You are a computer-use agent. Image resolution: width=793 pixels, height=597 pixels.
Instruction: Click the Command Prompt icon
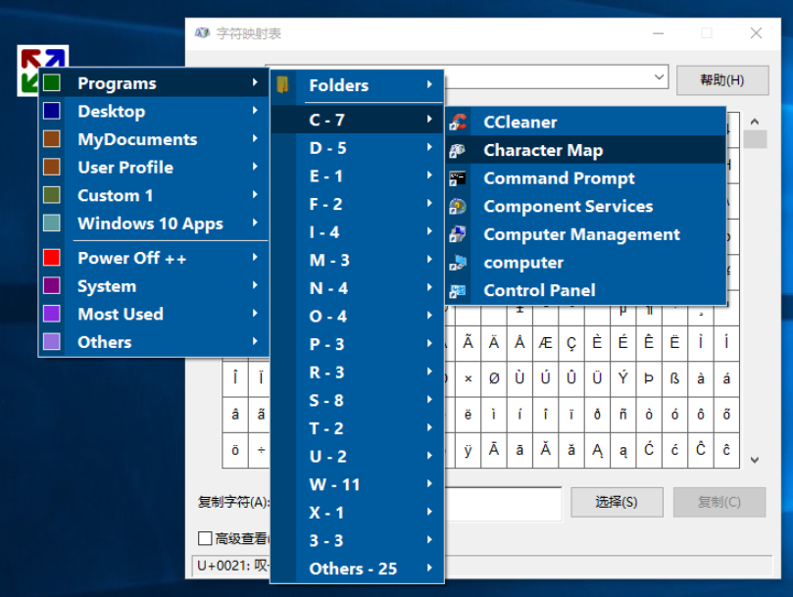coord(458,178)
